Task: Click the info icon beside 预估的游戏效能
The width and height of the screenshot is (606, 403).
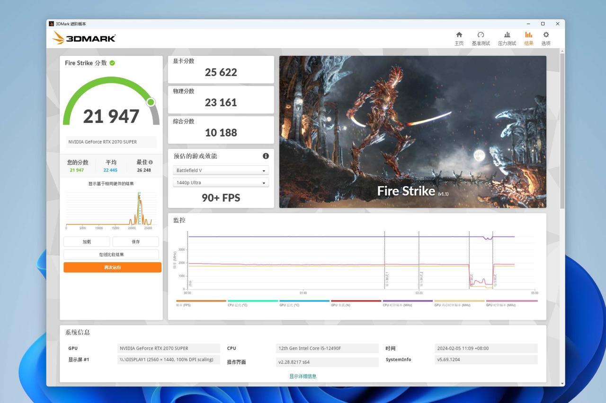Action: coord(266,156)
